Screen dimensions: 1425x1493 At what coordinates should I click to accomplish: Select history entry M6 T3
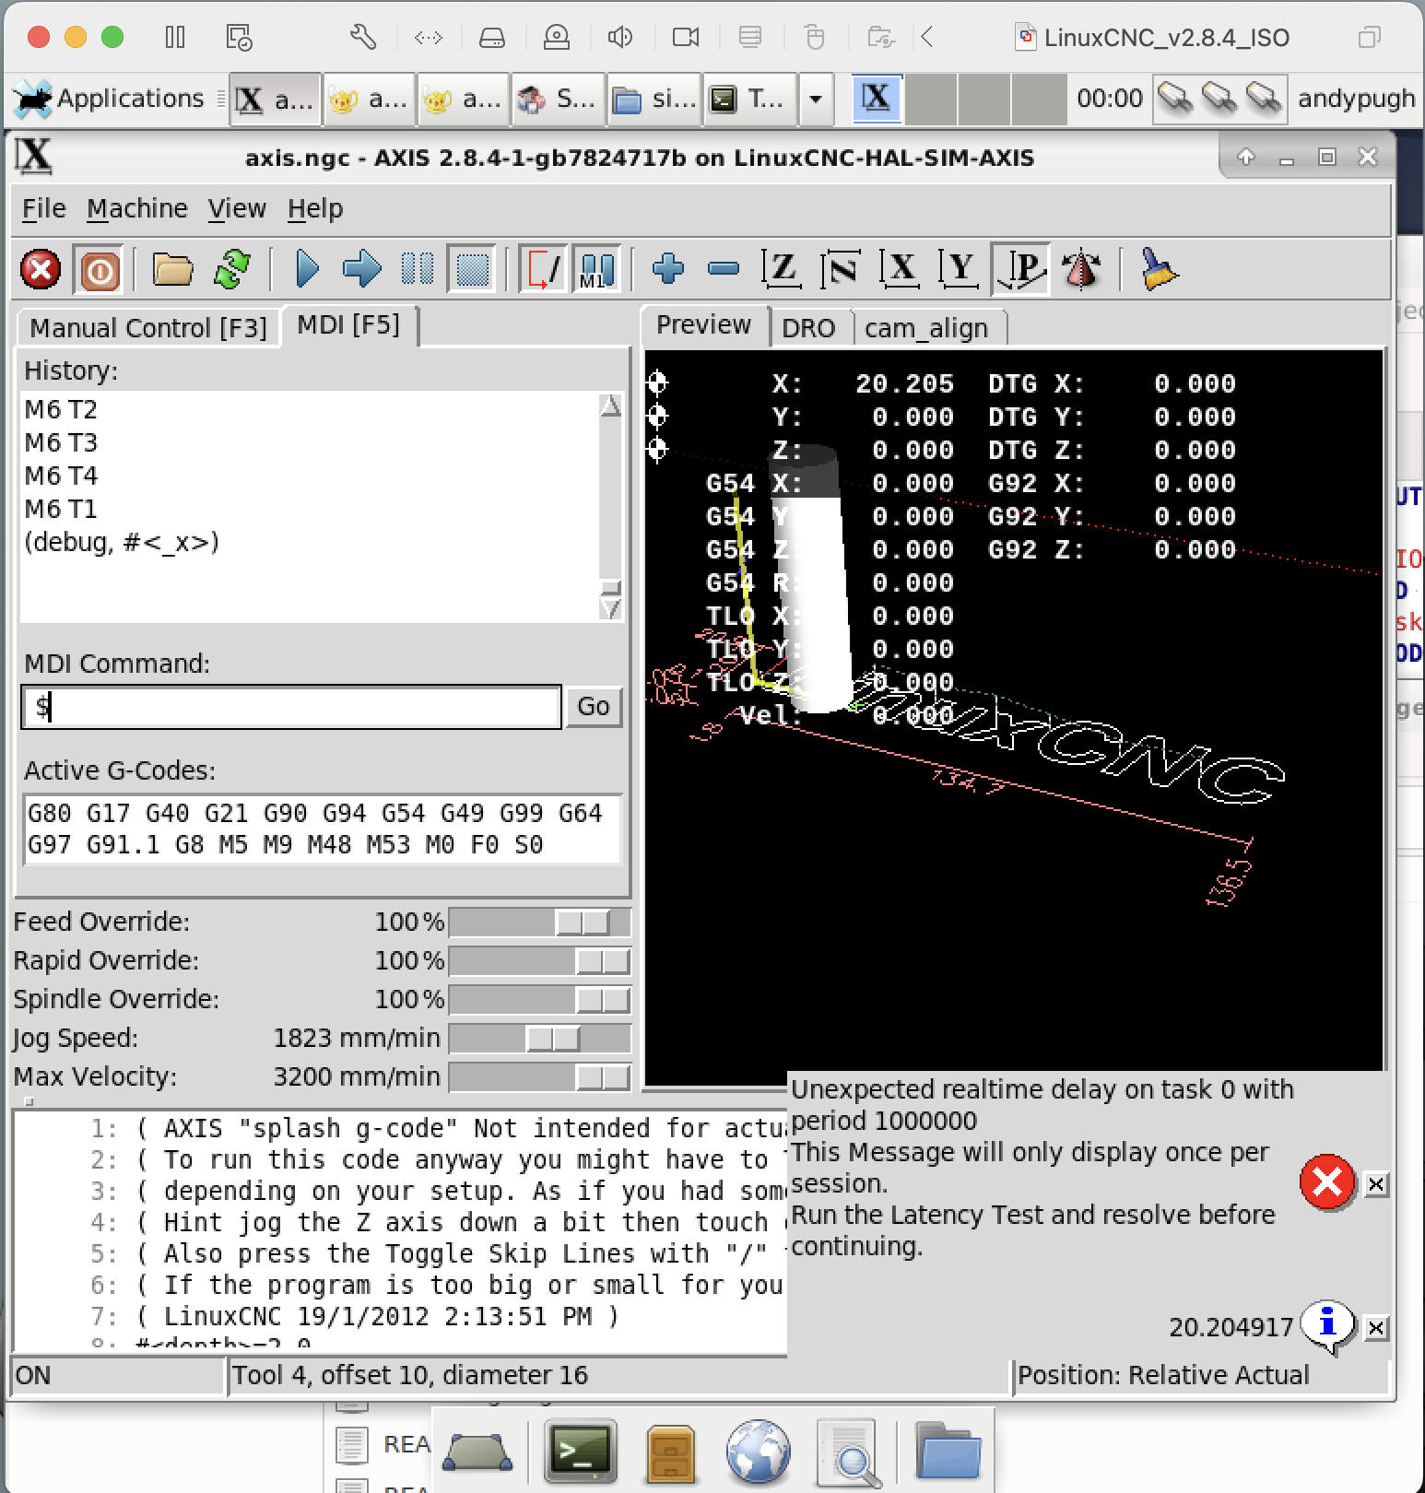(x=61, y=442)
